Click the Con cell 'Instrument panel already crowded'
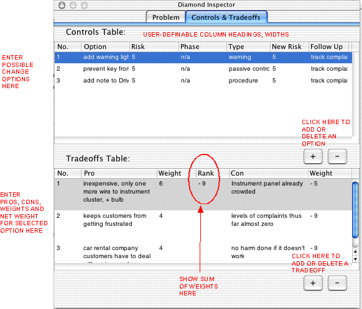The height and width of the screenshot is (309, 362). pos(267,187)
